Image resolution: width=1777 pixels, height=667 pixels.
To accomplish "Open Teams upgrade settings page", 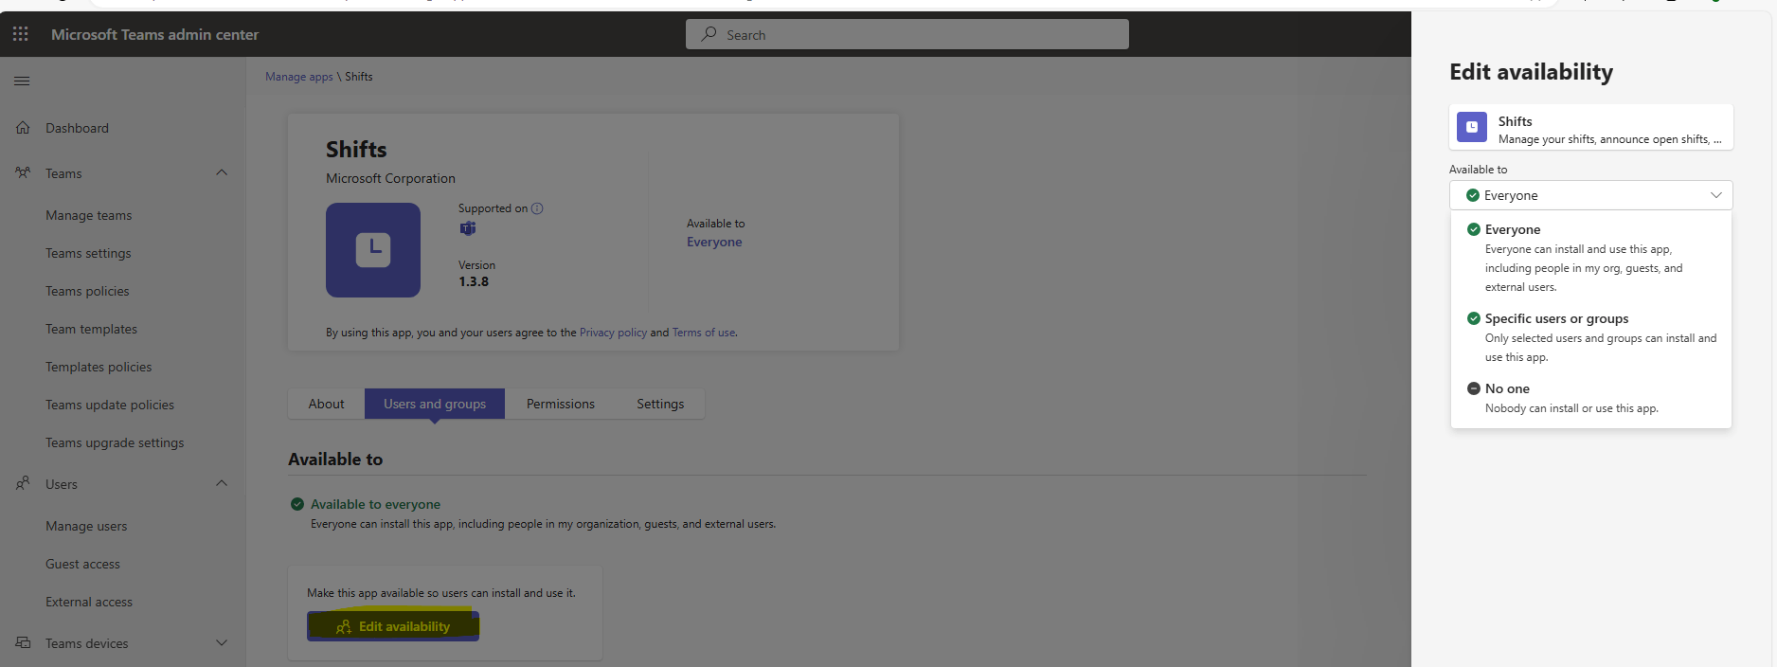I will (x=115, y=442).
